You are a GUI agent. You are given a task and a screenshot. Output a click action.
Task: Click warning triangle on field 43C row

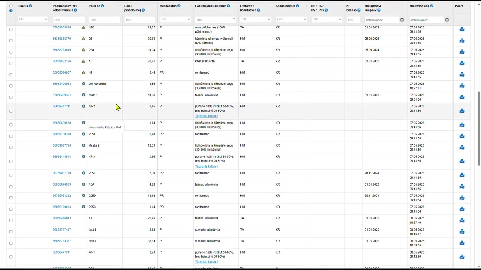pyautogui.click(x=83, y=27)
